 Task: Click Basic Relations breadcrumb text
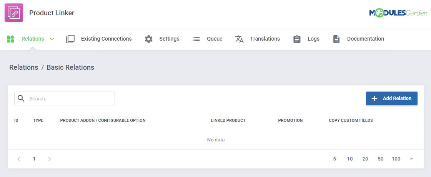click(70, 67)
